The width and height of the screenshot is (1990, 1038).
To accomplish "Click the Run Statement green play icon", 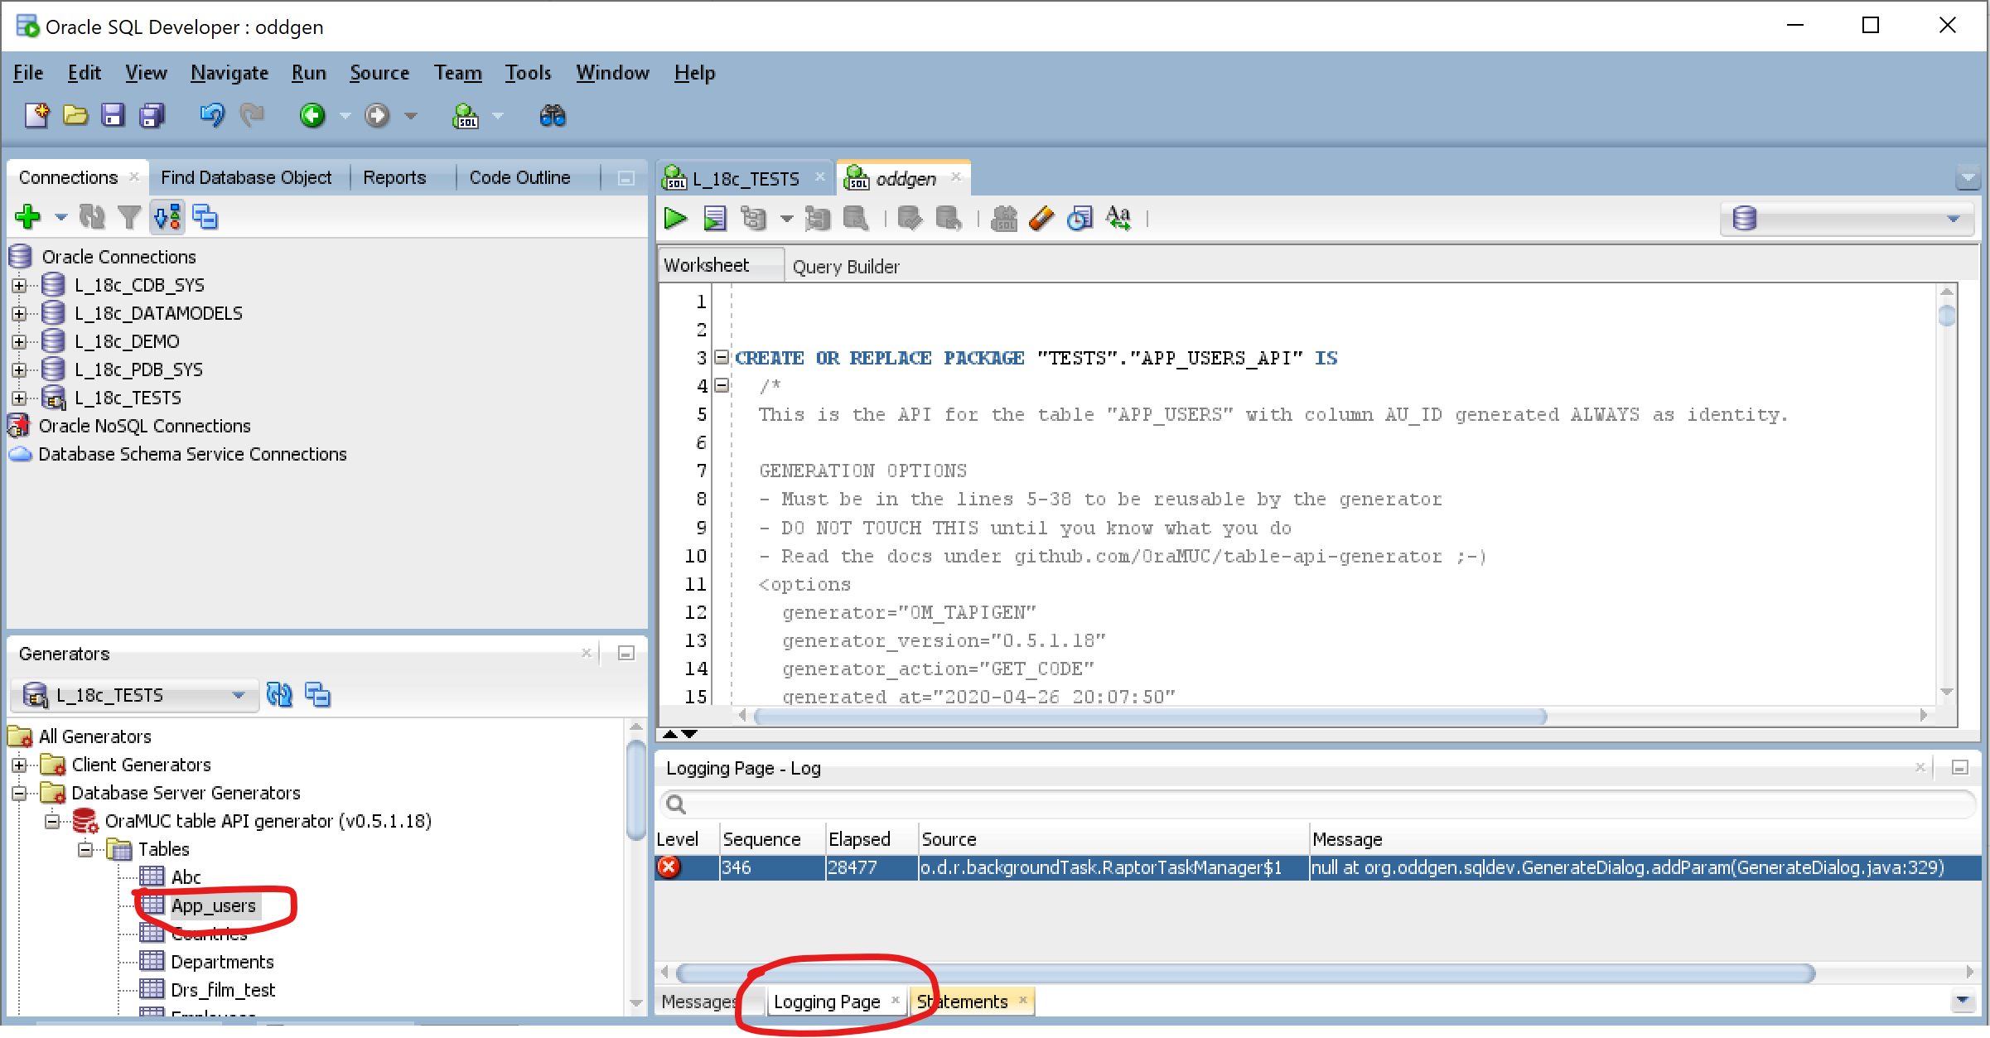I will [x=675, y=219].
